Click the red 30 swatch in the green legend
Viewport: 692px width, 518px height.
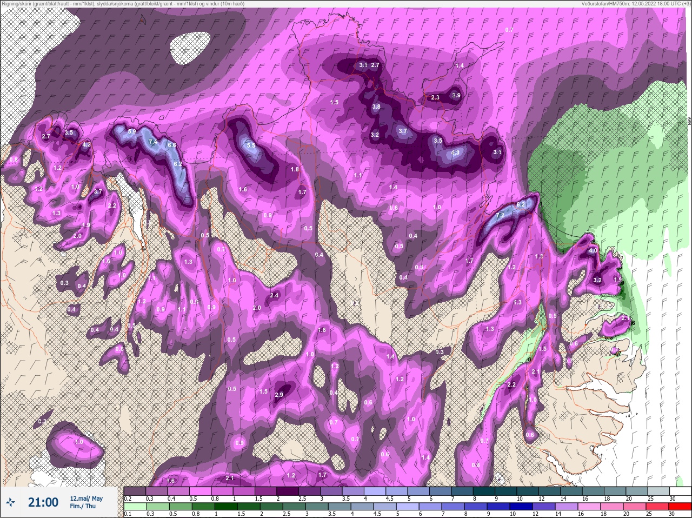tap(680, 506)
